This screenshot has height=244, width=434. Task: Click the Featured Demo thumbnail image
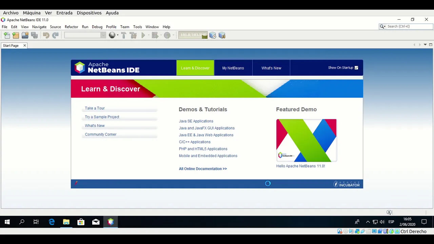306,140
